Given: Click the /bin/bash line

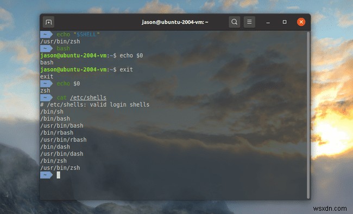Looking at the screenshot, I should pyautogui.click(x=55, y=119).
